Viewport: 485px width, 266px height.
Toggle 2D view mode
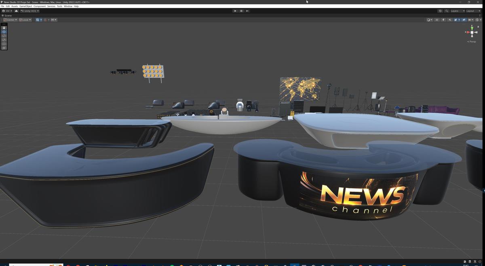[437, 20]
